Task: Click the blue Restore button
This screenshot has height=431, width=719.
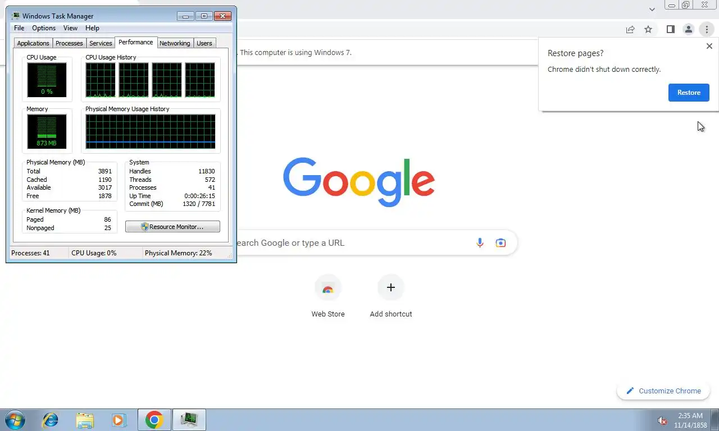Action: 689,93
